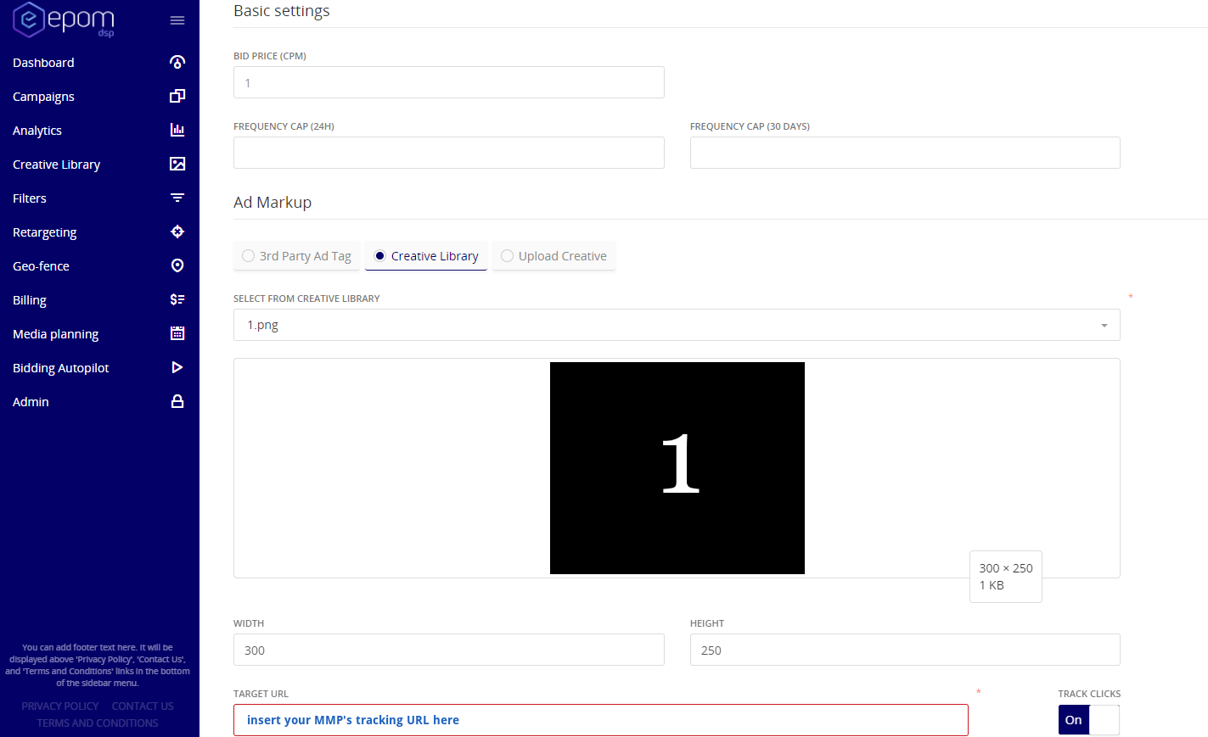The image size is (1208, 737).
Task: Click the 300 × 250 size info box
Action: (1006, 577)
